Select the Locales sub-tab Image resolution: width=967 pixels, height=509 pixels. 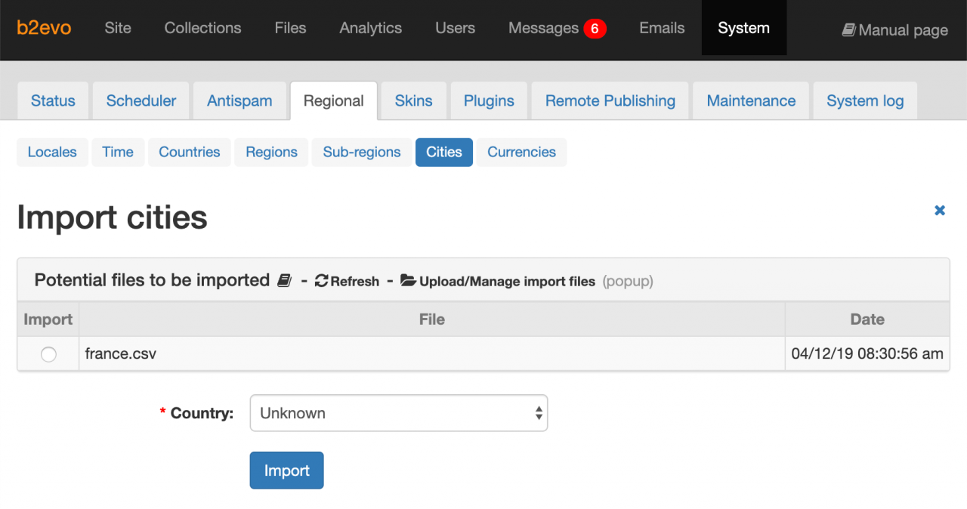pos(52,152)
